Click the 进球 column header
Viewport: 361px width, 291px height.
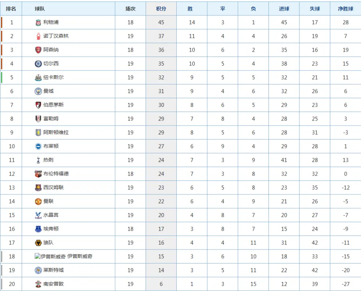(284, 9)
